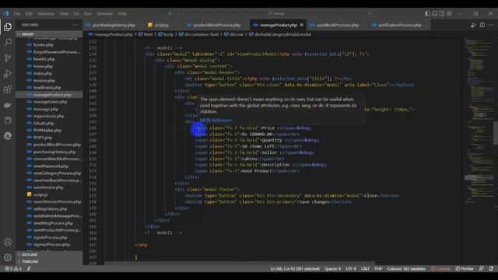The width and height of the screenshot is (498, 280).
Task: Open the File menu
Action: coord(17,14)
